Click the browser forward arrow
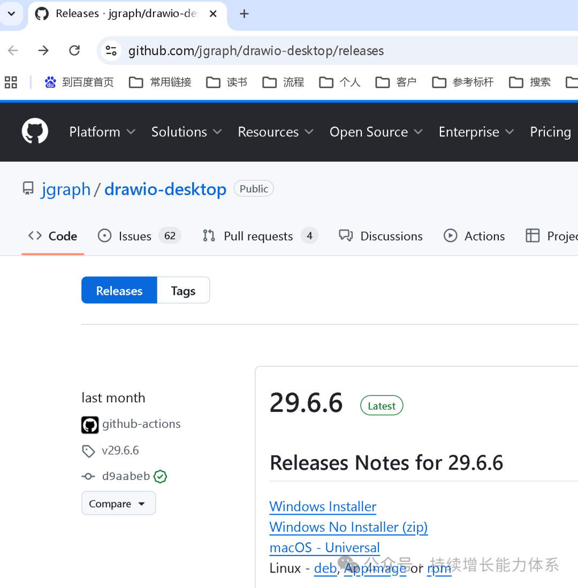 pyautogui.click(x=43, y=51)
